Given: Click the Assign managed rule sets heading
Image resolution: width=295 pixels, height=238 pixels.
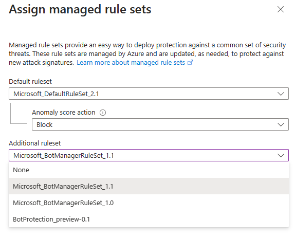Looking at the screenshot, I should tap(80, 9).
